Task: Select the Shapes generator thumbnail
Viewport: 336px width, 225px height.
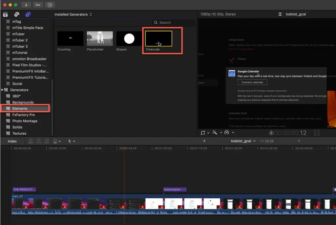Action: pyautogui.click(x=129, y=39)
